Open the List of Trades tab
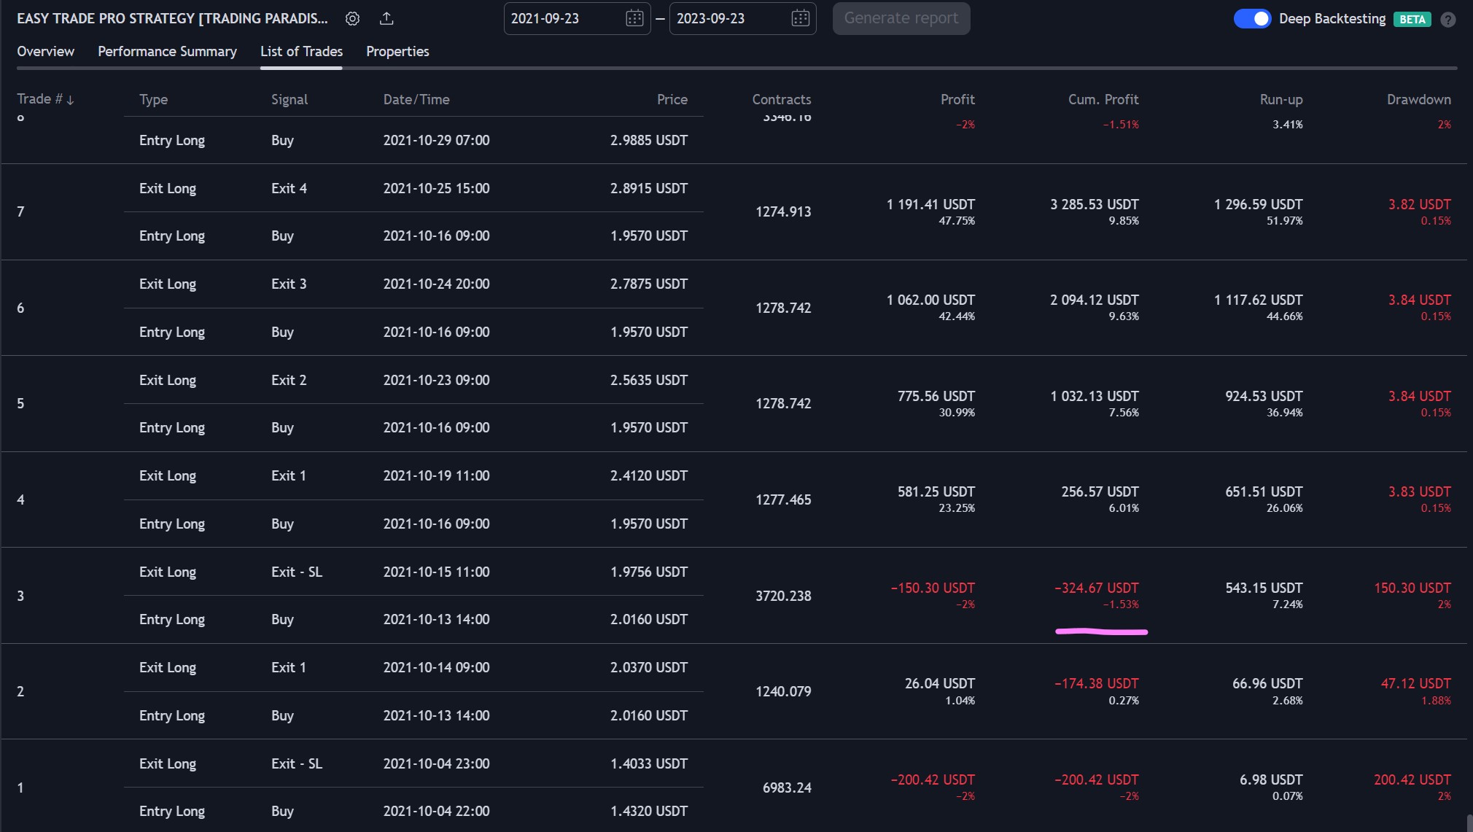The width and height of the screenshot is (1473, 832). point(301,51)
